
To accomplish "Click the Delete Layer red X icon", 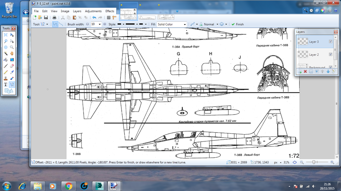I will pos(305,71).
